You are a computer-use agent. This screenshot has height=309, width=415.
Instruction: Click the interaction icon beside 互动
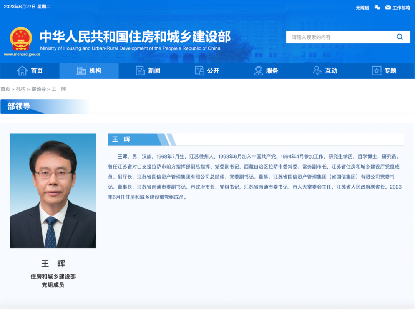click(x=317, y=70)
